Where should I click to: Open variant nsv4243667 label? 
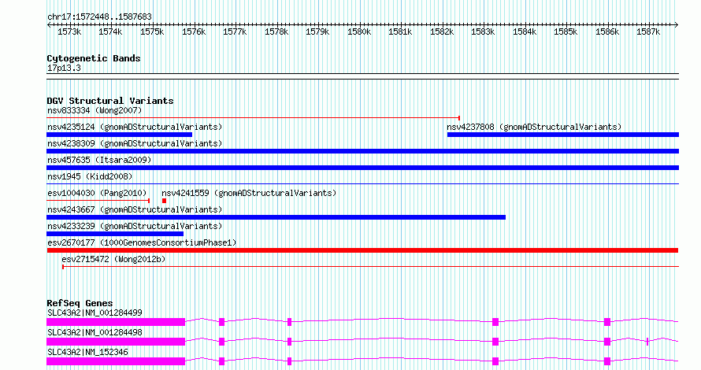pyautogui.click(x=135, y=209)
